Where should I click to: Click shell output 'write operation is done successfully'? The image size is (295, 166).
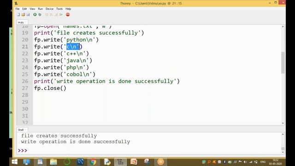click(76, 142)
